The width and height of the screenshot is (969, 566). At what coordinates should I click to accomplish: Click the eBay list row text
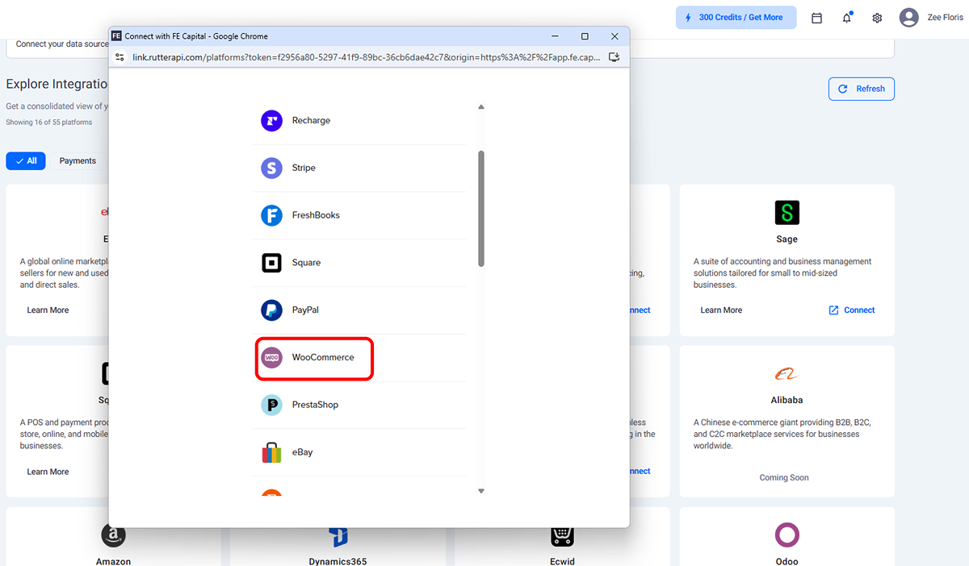point(302,452)
